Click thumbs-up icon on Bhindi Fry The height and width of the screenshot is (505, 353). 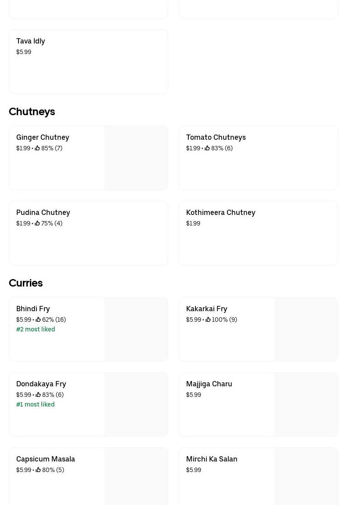click(x=38, y=320)
